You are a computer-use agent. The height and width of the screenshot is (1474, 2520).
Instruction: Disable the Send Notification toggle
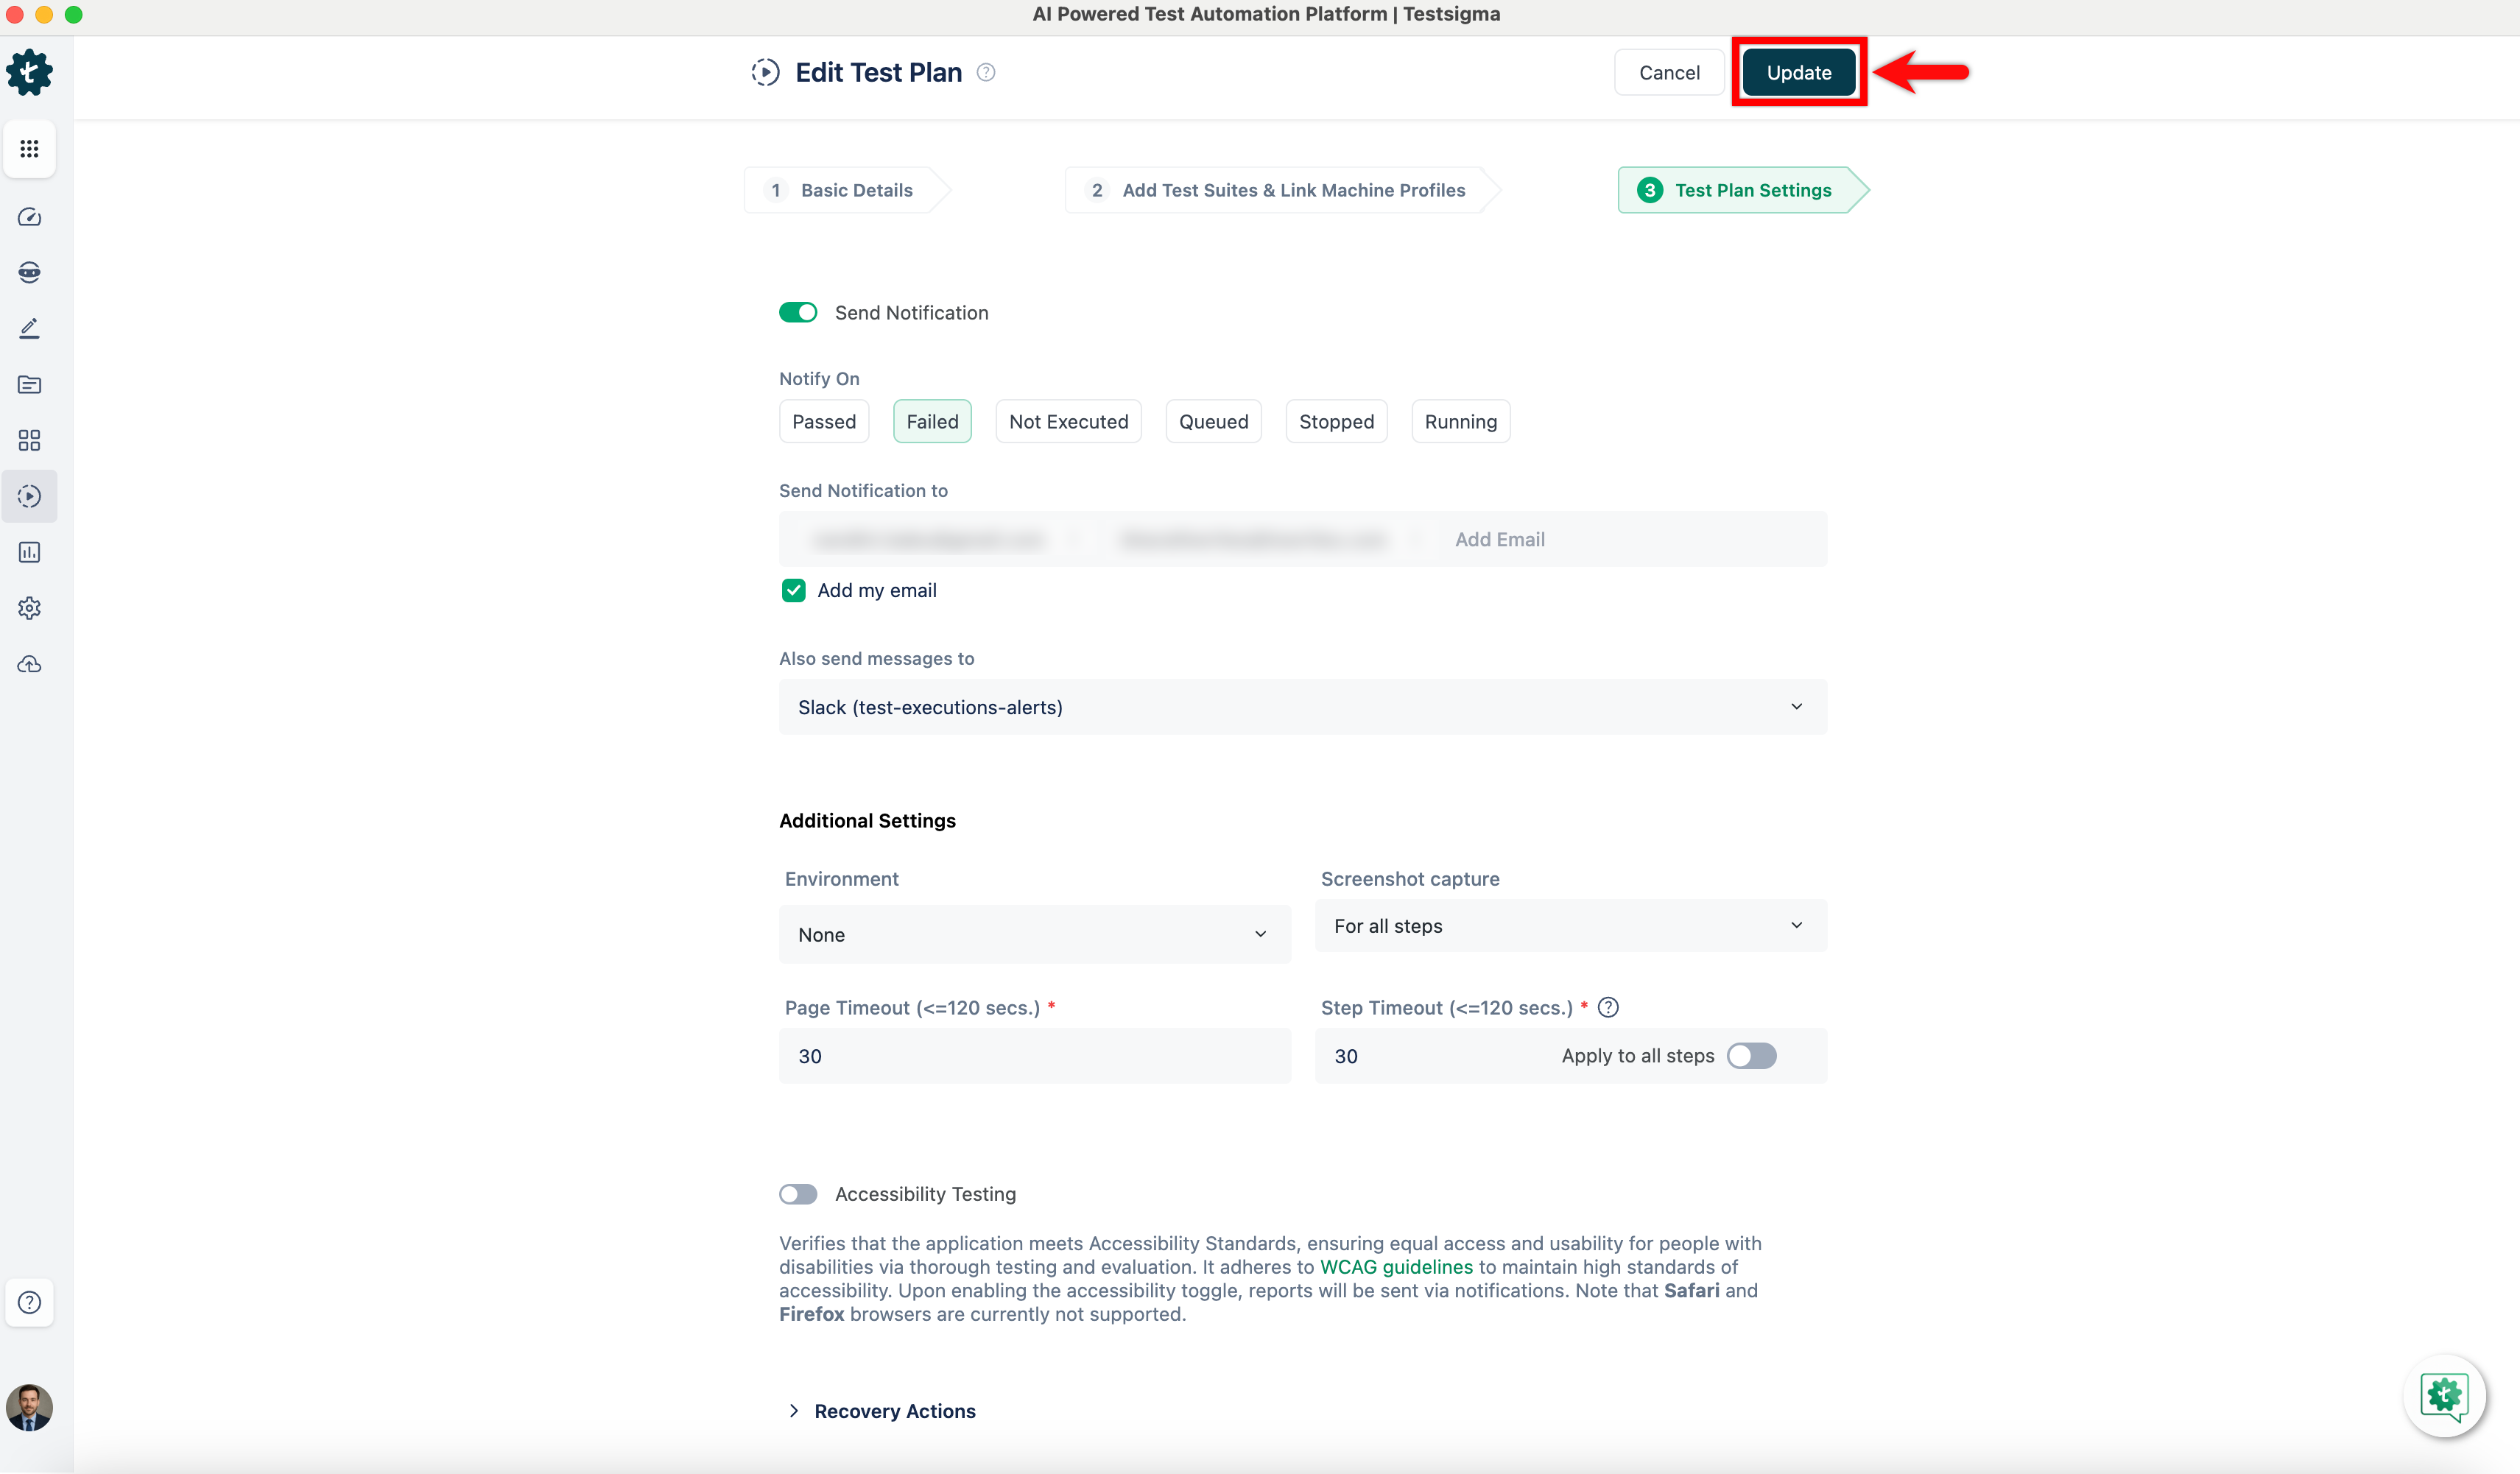(797, 312)
